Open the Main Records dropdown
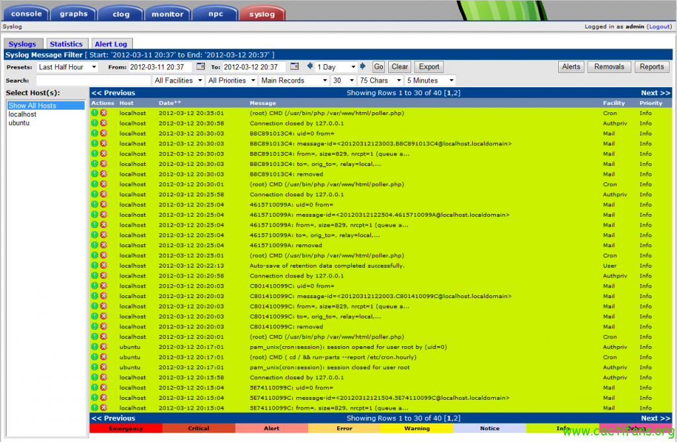The width and height of the screenshot is (677, 442). coord(294,81)
